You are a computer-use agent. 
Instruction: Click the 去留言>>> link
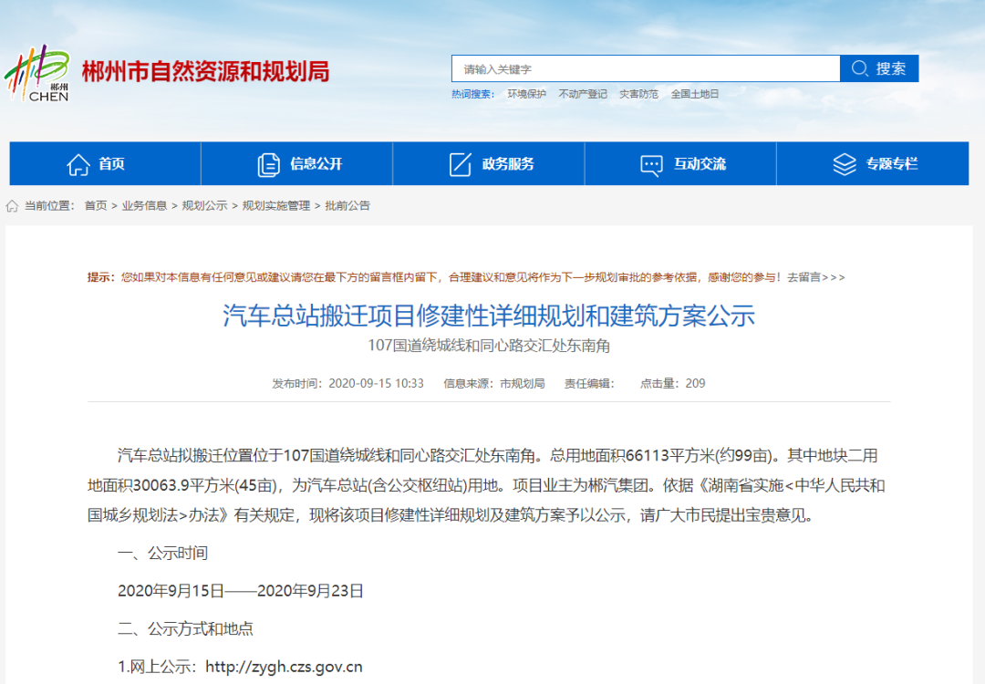pyautogui.click(x=816, y=277)
